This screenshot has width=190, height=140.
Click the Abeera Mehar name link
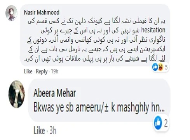pos(54,93)
